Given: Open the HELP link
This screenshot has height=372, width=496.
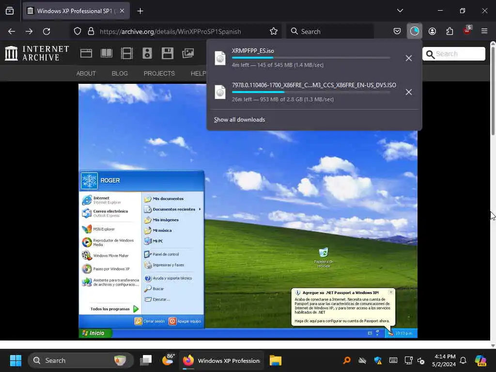Looking at the screenshot, I should 198,74.
